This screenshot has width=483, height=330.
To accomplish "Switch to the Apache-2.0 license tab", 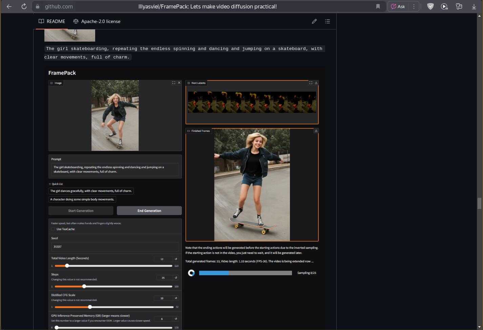I will coord(97,21).
